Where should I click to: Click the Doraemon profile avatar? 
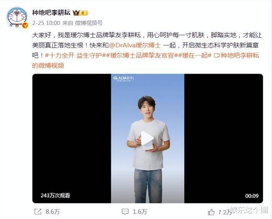click(x=17, y=17)
